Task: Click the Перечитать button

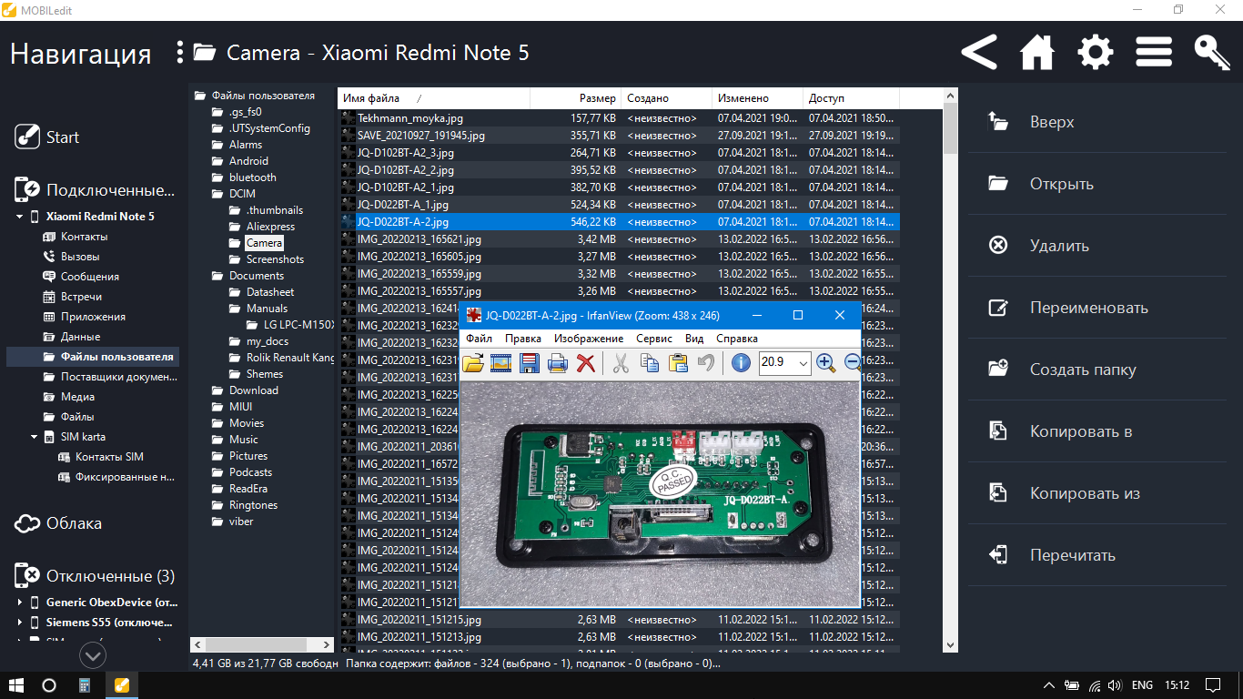Action: point(1098,555)
